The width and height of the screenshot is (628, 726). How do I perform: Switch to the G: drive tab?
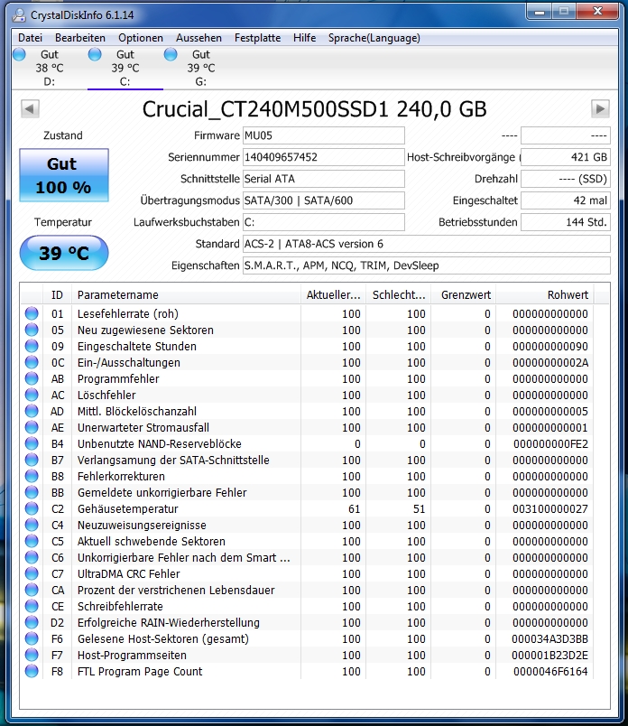click(x=201, y=68)
